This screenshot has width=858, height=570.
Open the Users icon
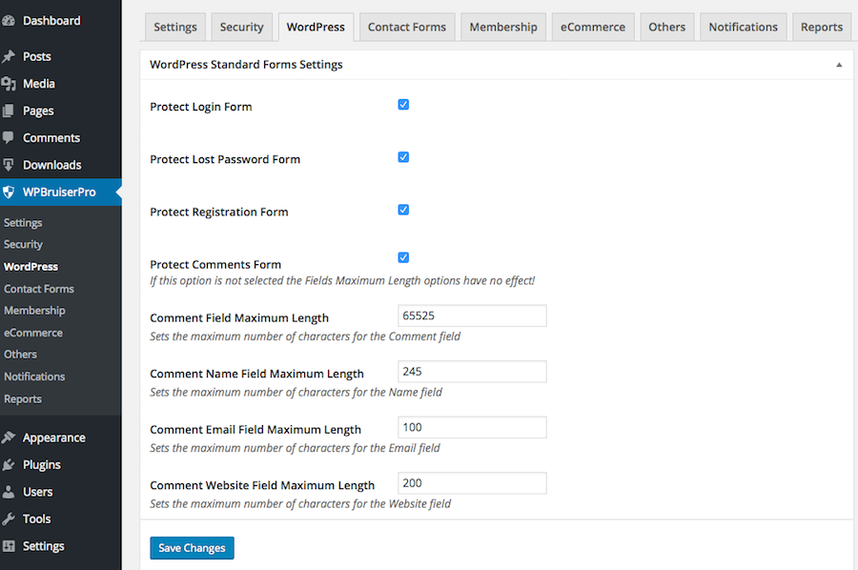coord(13,491)
